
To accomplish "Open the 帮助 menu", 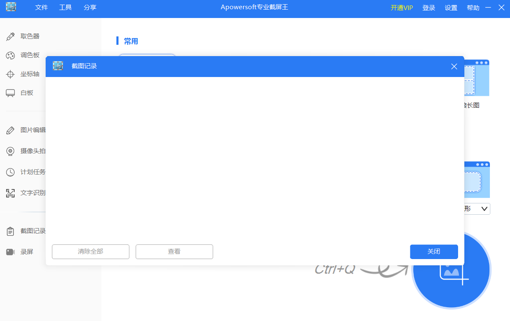I will point(473,8).
